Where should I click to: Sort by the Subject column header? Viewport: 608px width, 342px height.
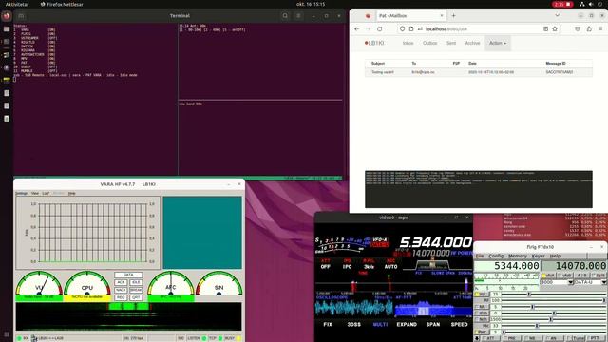378,64
